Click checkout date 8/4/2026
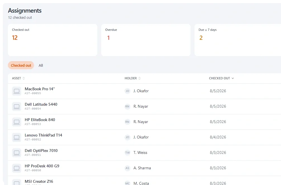 (218, 137)
